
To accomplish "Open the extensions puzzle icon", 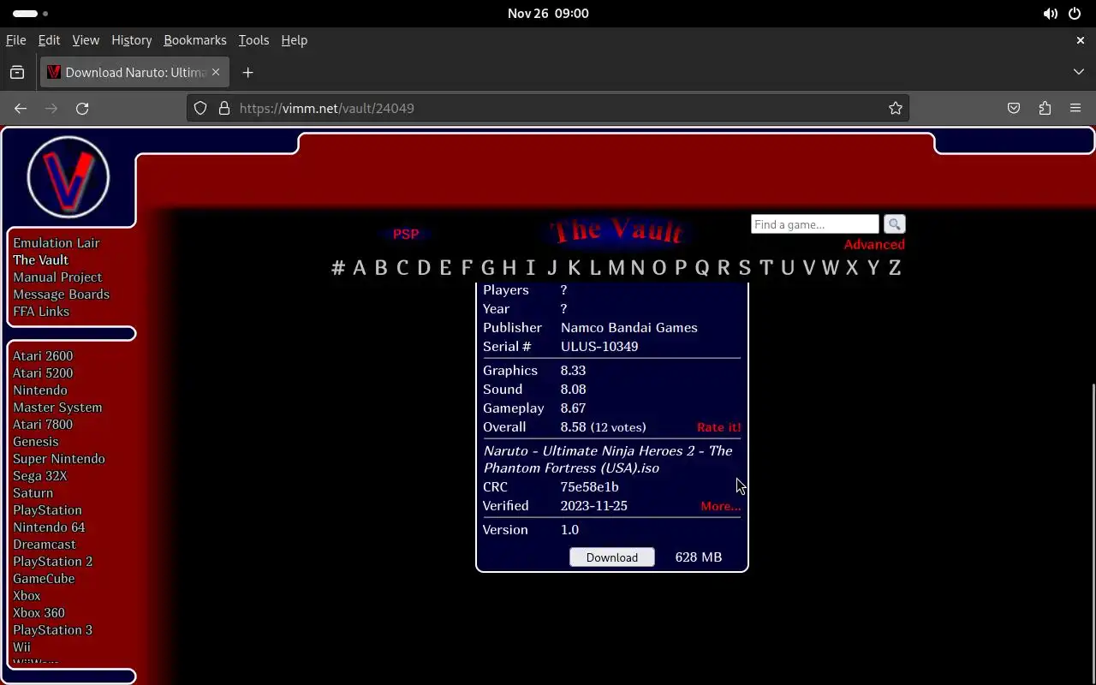I will pyautogui.click(x=1045, y=108).
